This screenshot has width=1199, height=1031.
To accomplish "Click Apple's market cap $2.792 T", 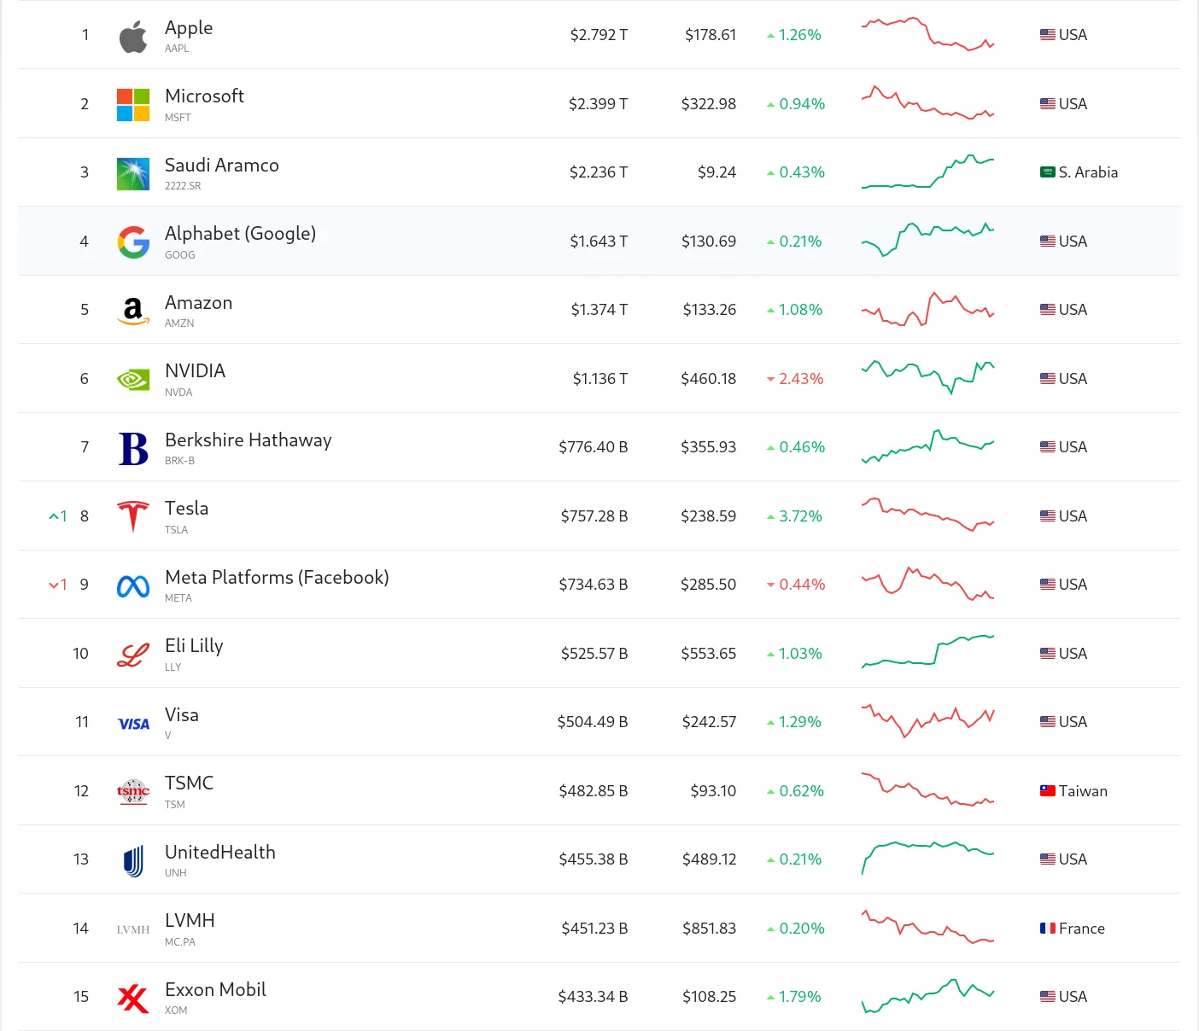I will pos(599,35).
